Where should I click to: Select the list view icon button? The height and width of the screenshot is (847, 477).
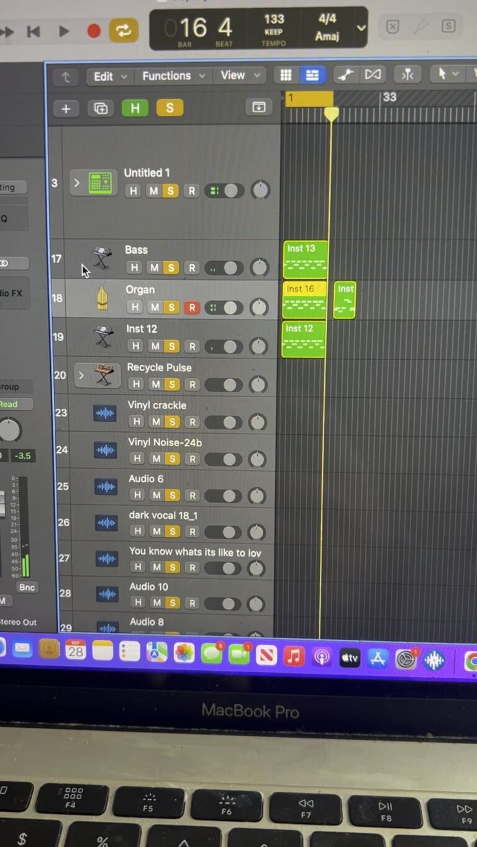point(312,75)
